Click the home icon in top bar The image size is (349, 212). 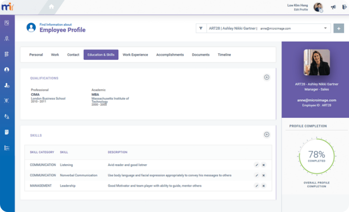pos(51,6)
